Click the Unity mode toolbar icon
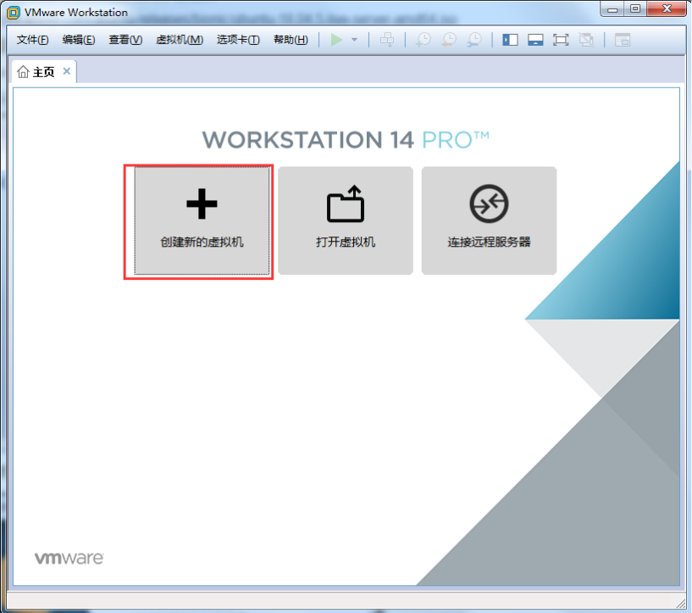The width and height of the screenshot is (692, 613). [586, 40]
